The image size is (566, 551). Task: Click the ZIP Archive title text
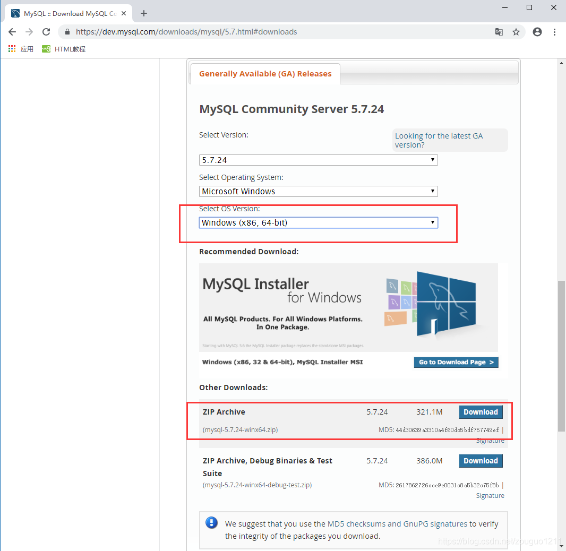tap(224, 412)
